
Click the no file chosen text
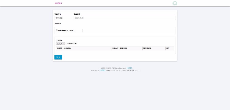coord(71,44)
